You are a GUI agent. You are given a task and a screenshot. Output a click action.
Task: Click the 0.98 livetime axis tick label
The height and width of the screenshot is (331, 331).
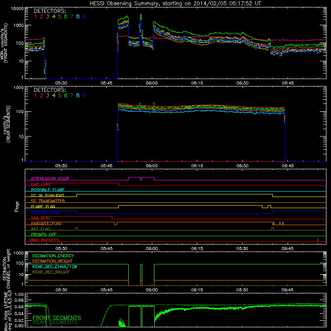tap(19, 300)
